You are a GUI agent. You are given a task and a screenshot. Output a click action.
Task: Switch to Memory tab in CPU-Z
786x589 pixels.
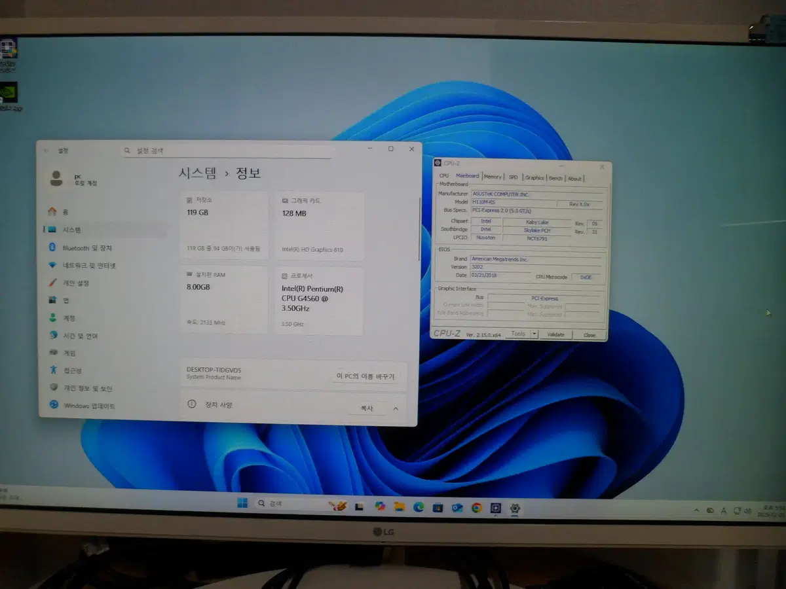coord(493,177)
